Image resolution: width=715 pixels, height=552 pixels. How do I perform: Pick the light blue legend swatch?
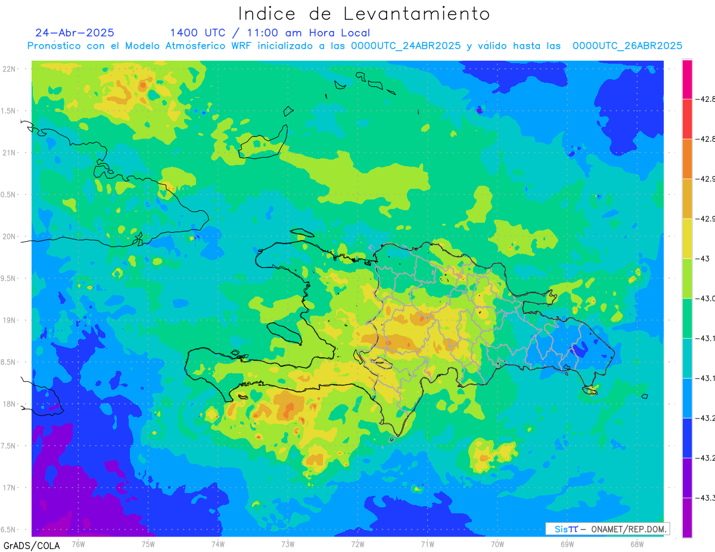(687, 398)
